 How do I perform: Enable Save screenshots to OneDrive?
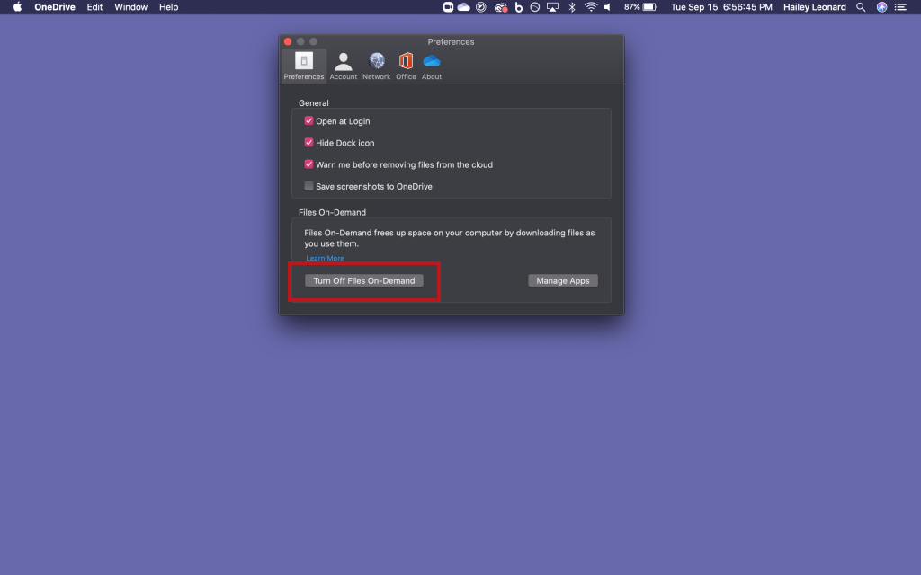309,187
